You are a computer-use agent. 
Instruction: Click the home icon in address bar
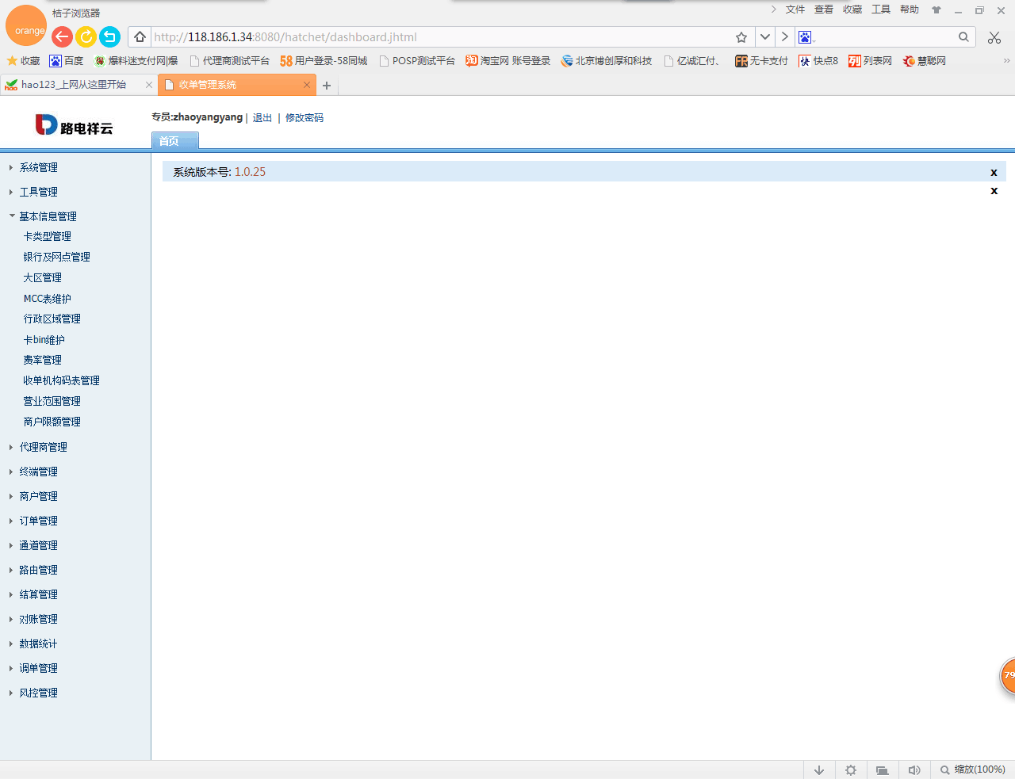pyautogui.click(x=140, y=37)
